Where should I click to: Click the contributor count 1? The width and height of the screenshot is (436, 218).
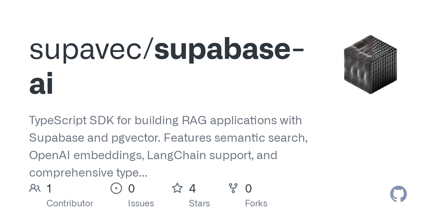tap(49, 189)
